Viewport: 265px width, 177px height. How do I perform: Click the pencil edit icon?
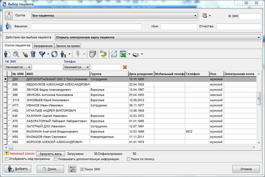tap(25, 54)
